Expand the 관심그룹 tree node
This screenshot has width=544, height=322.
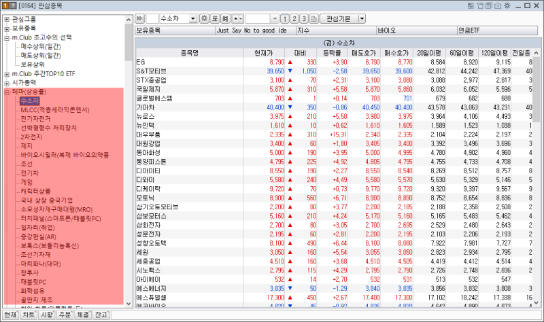tap(7, 20)
